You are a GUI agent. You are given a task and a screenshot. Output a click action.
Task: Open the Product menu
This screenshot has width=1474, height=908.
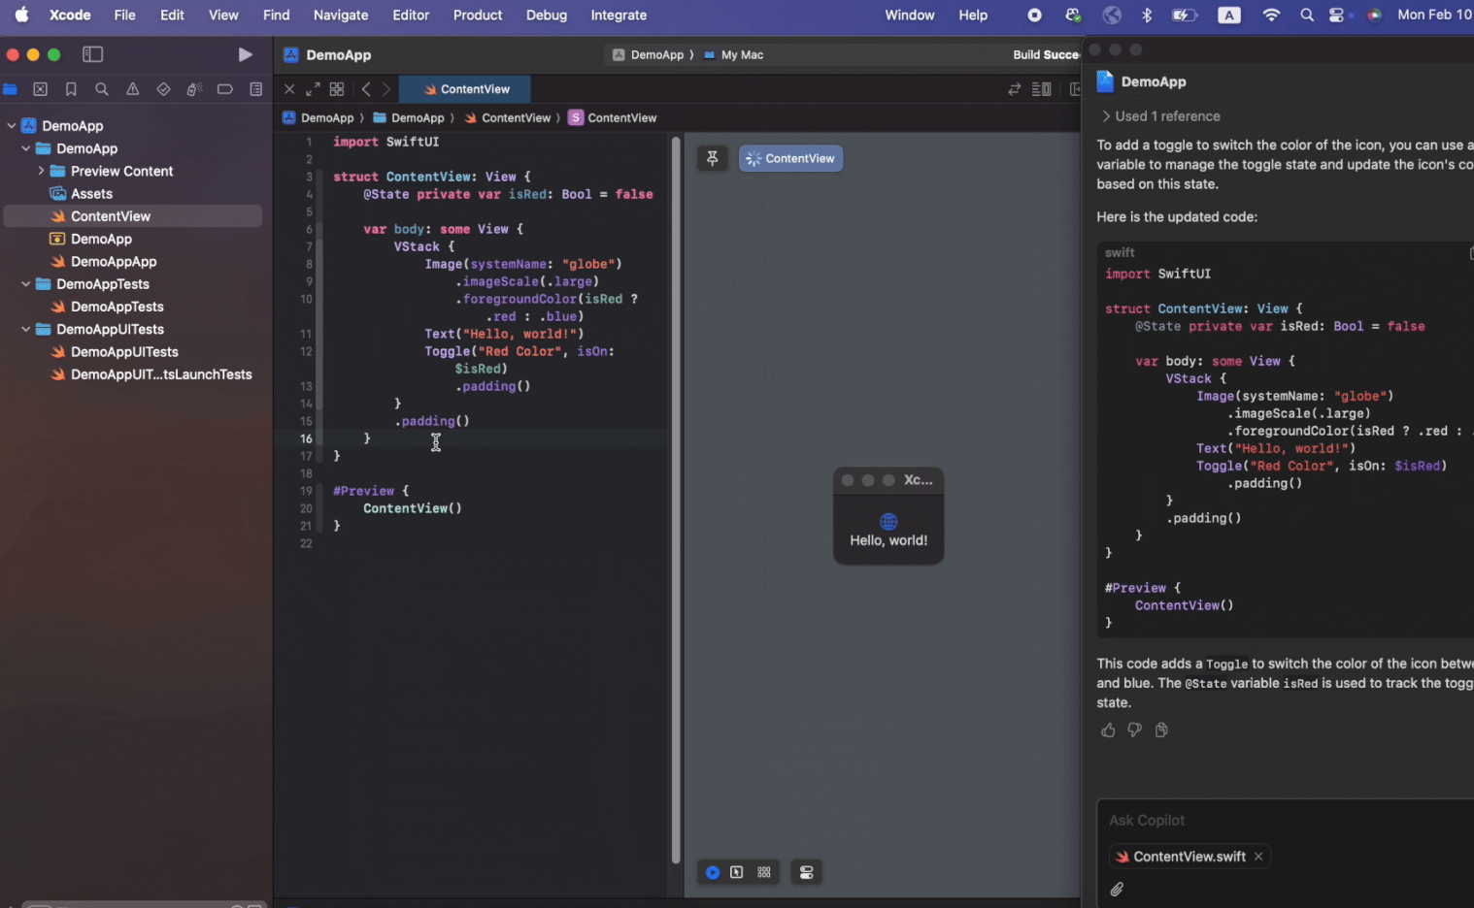(478, 16)
